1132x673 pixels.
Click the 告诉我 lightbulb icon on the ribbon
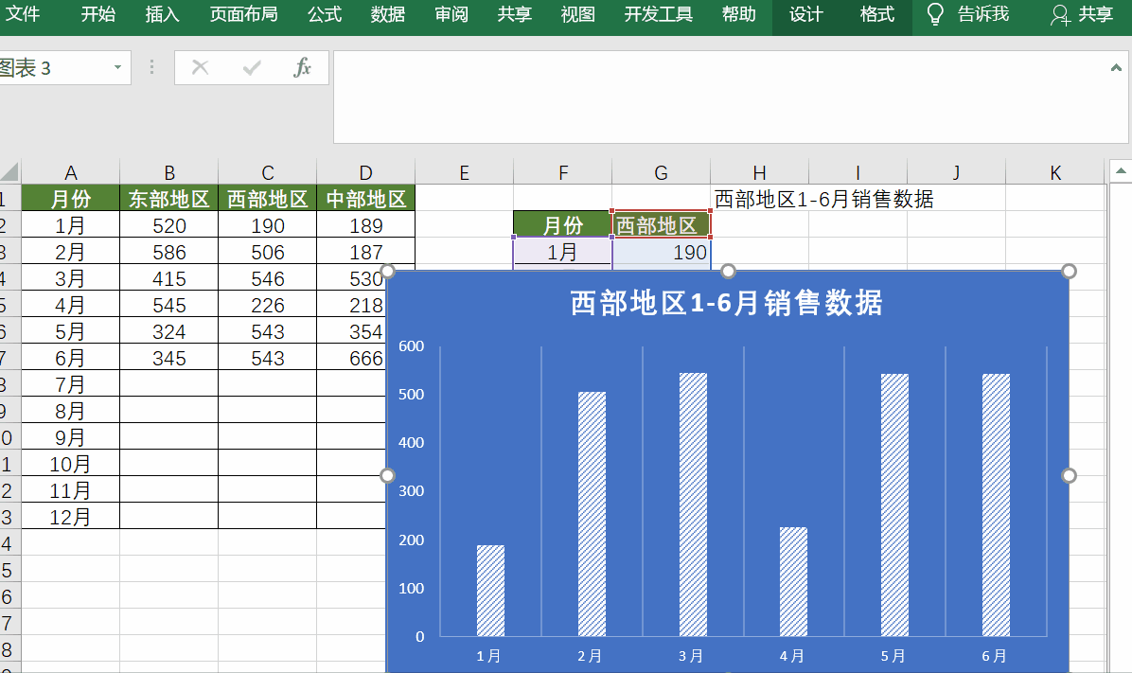pyautogui.click(x=933, y=14)
